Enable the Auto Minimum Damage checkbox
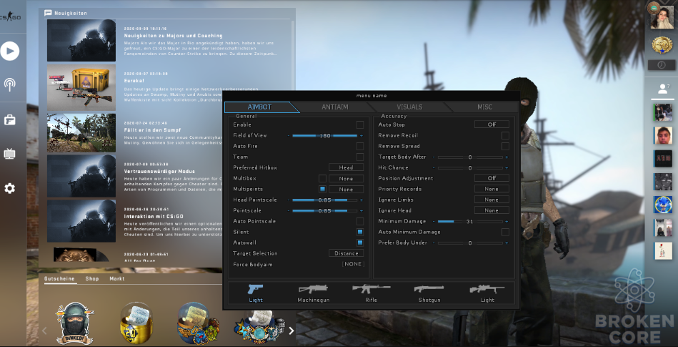678x347 pixels. click(505, 233)
